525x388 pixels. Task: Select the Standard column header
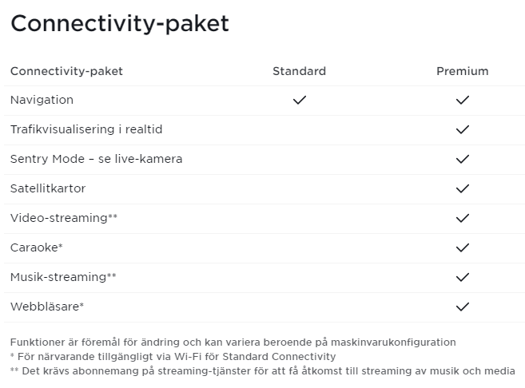(300, 71)
